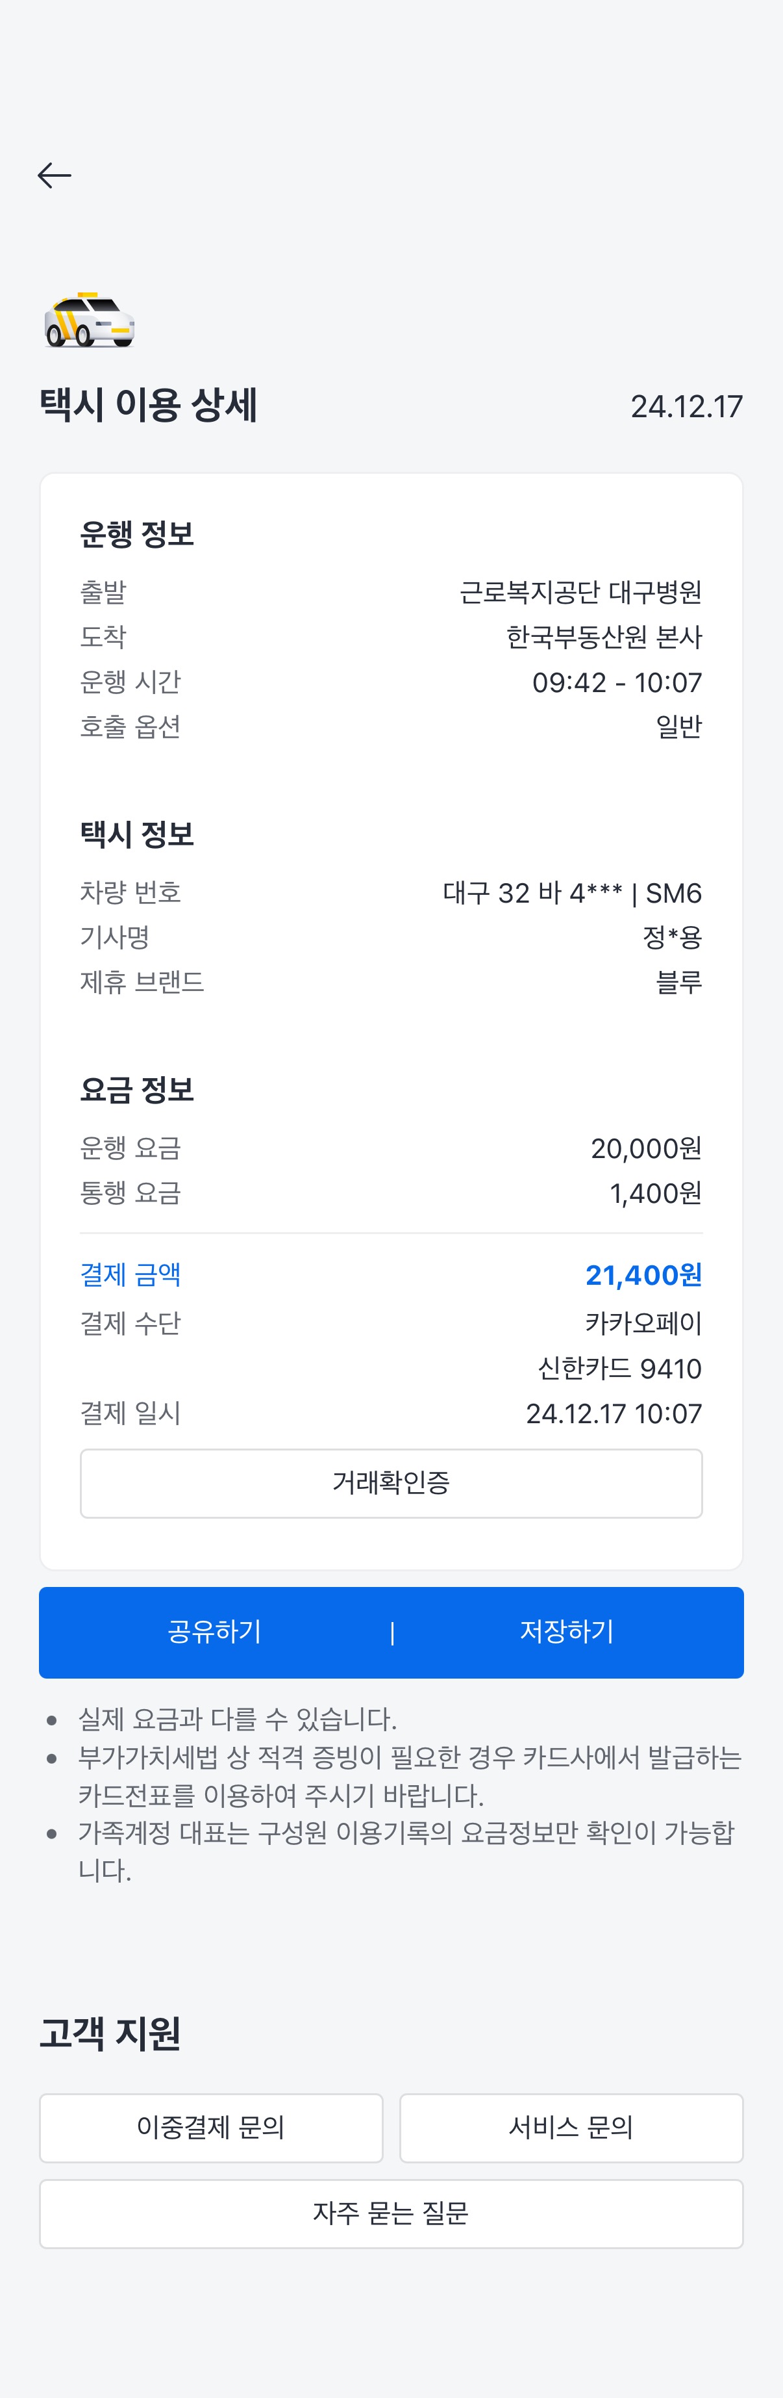The width and height of the screenshot is (783, 2398).
Task: Click the 20,000원 ride fare
Action: (645, 1148)
